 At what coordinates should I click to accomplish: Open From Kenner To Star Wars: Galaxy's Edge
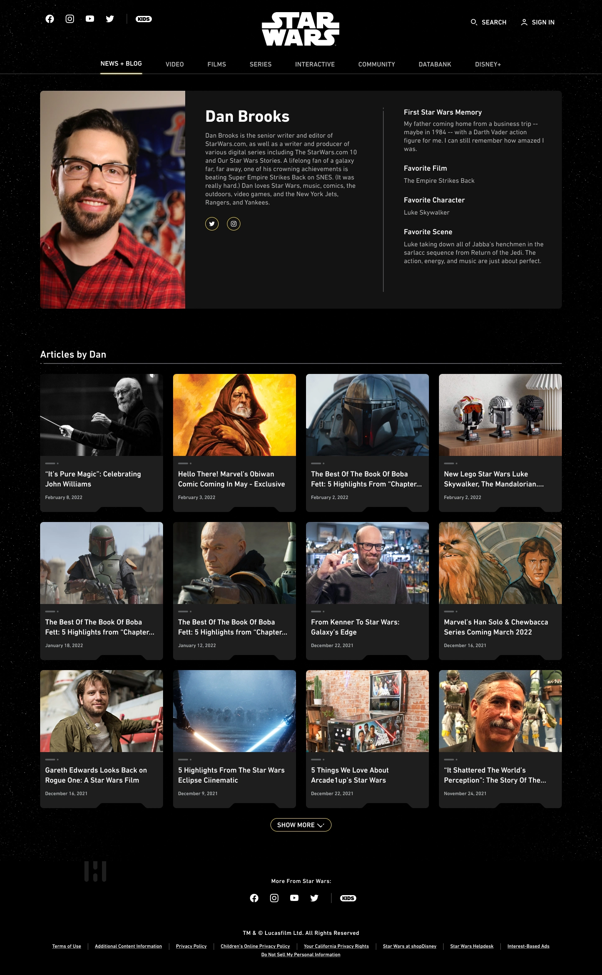(355, 627)
